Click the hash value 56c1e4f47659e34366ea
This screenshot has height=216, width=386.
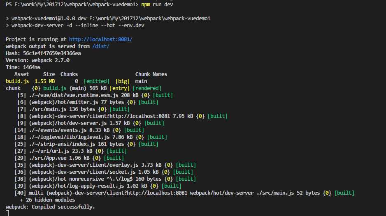[52, 53]
